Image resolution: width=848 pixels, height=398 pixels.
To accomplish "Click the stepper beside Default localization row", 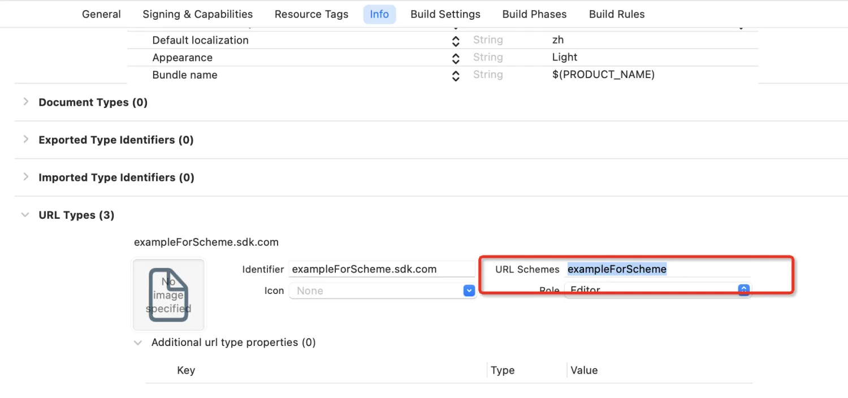I will [456, 40].
